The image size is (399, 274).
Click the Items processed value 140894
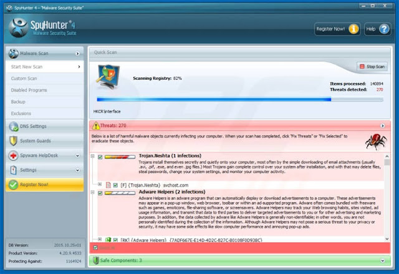(377, 84)
